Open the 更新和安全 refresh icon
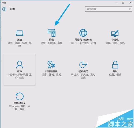134x128 pixels. (20, 96)
